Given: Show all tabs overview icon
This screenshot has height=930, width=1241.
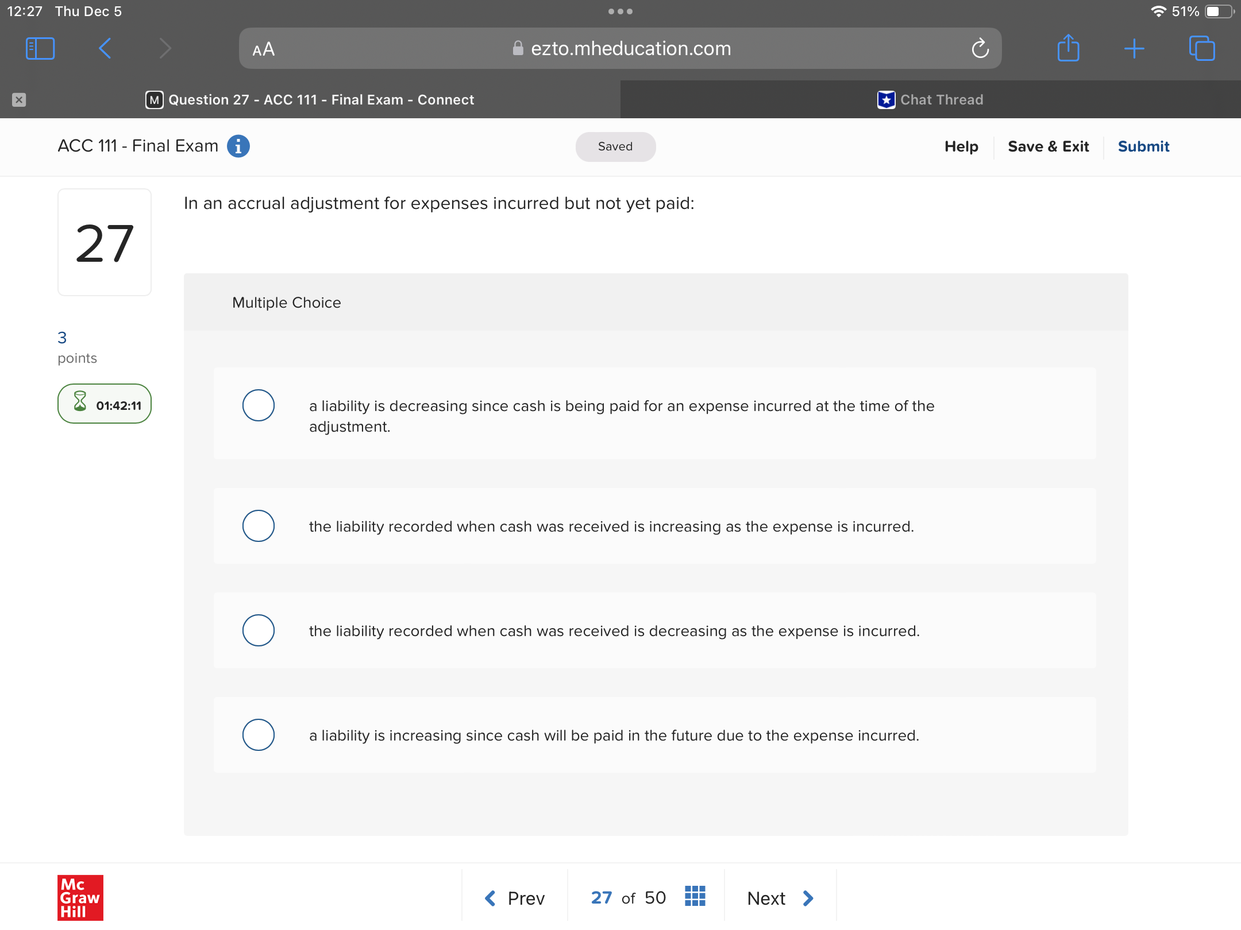Looking at the screenshot, I should pyautogui.click(x=1202, y=49).
